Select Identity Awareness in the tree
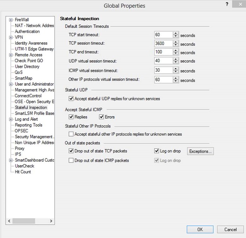The height and width of the screenshot is (238, 246). coord(31,43)
